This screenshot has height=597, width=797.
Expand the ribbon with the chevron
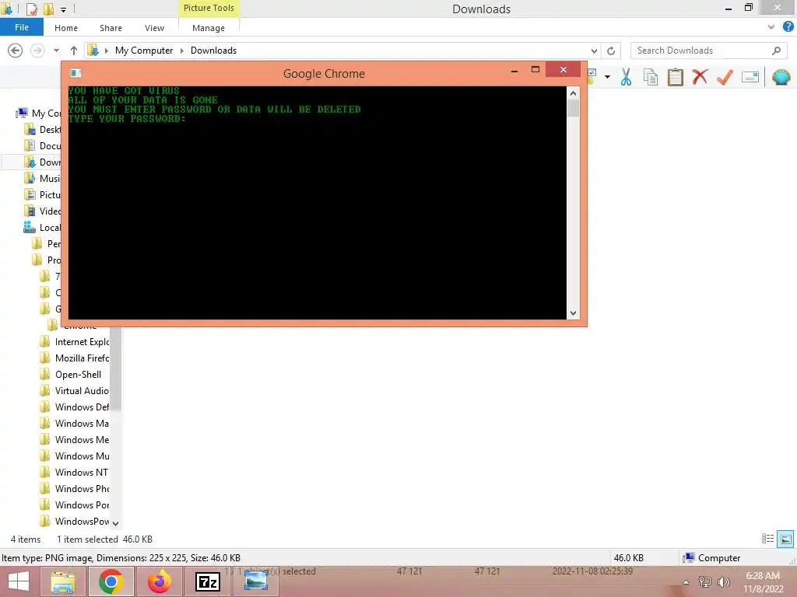771,27
